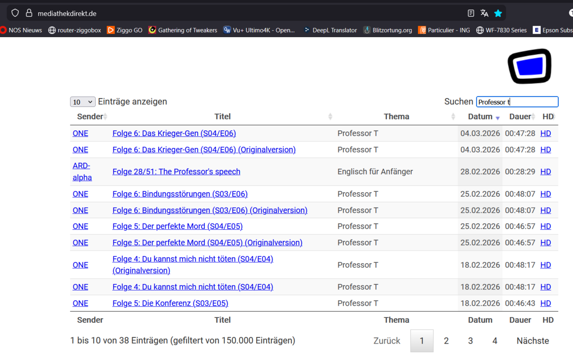
Task: Click the page translate icon
Action: (484, 13)
